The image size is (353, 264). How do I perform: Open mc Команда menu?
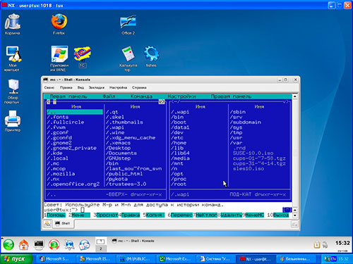(141, 96)
